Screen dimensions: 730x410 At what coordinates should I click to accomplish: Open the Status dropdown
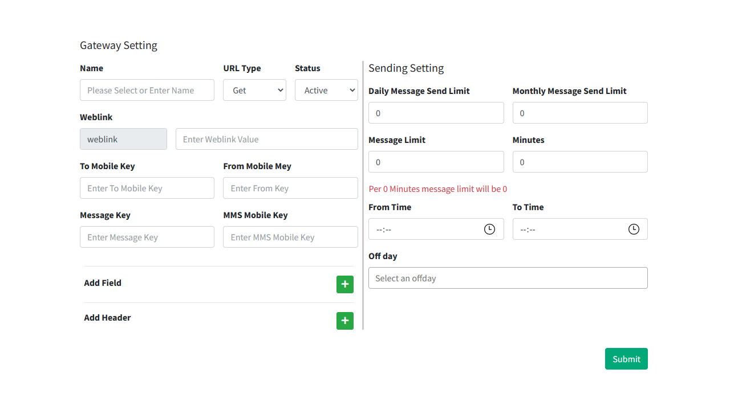pyautogui.click(x=326, y=90)
